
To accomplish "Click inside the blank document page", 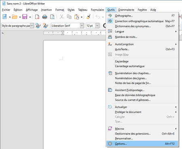I will click(74, 94).
